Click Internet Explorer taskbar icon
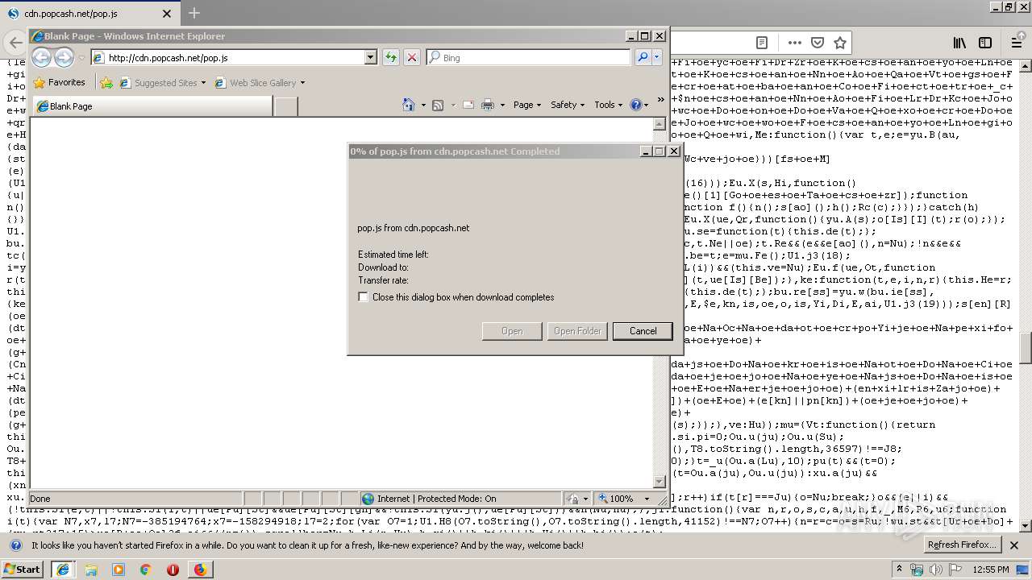 pyautogui.click(x=63, y=570)
